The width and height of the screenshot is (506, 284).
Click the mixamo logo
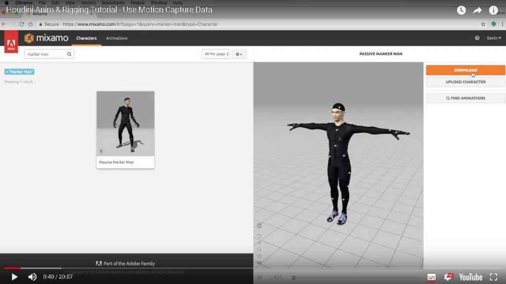(46, 38)
